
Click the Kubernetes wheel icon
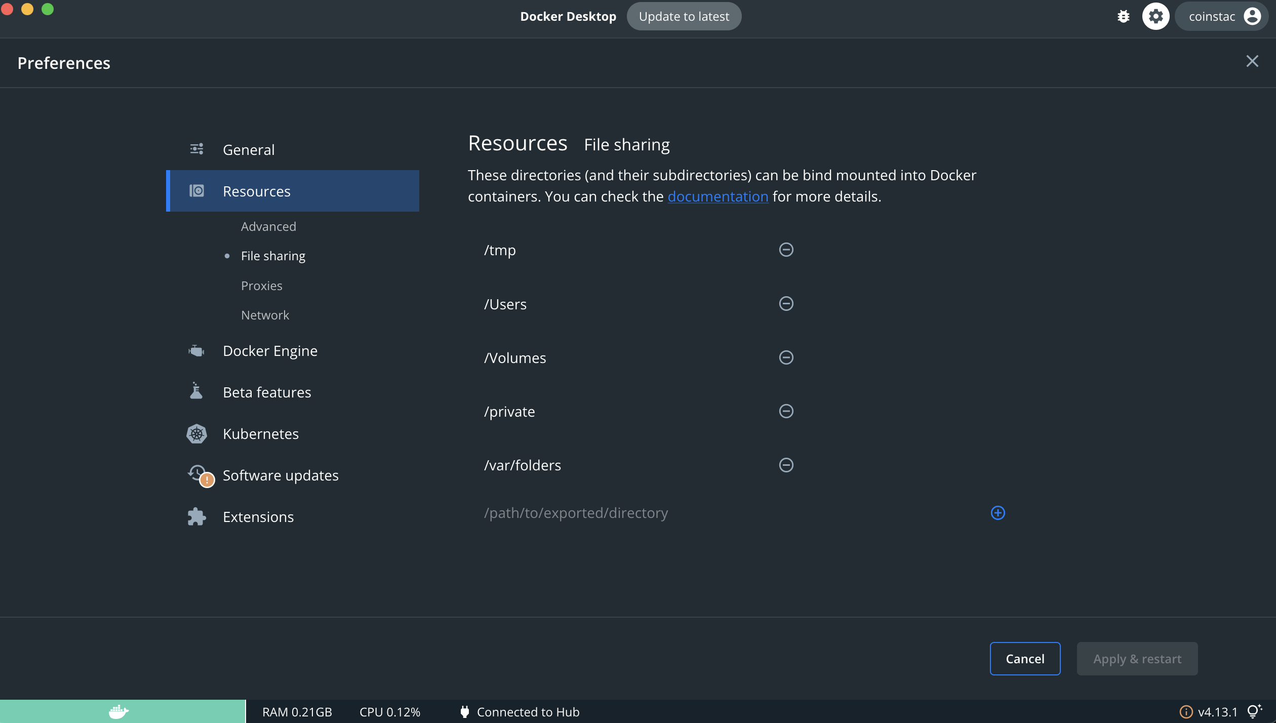click(x=196, y=434)
